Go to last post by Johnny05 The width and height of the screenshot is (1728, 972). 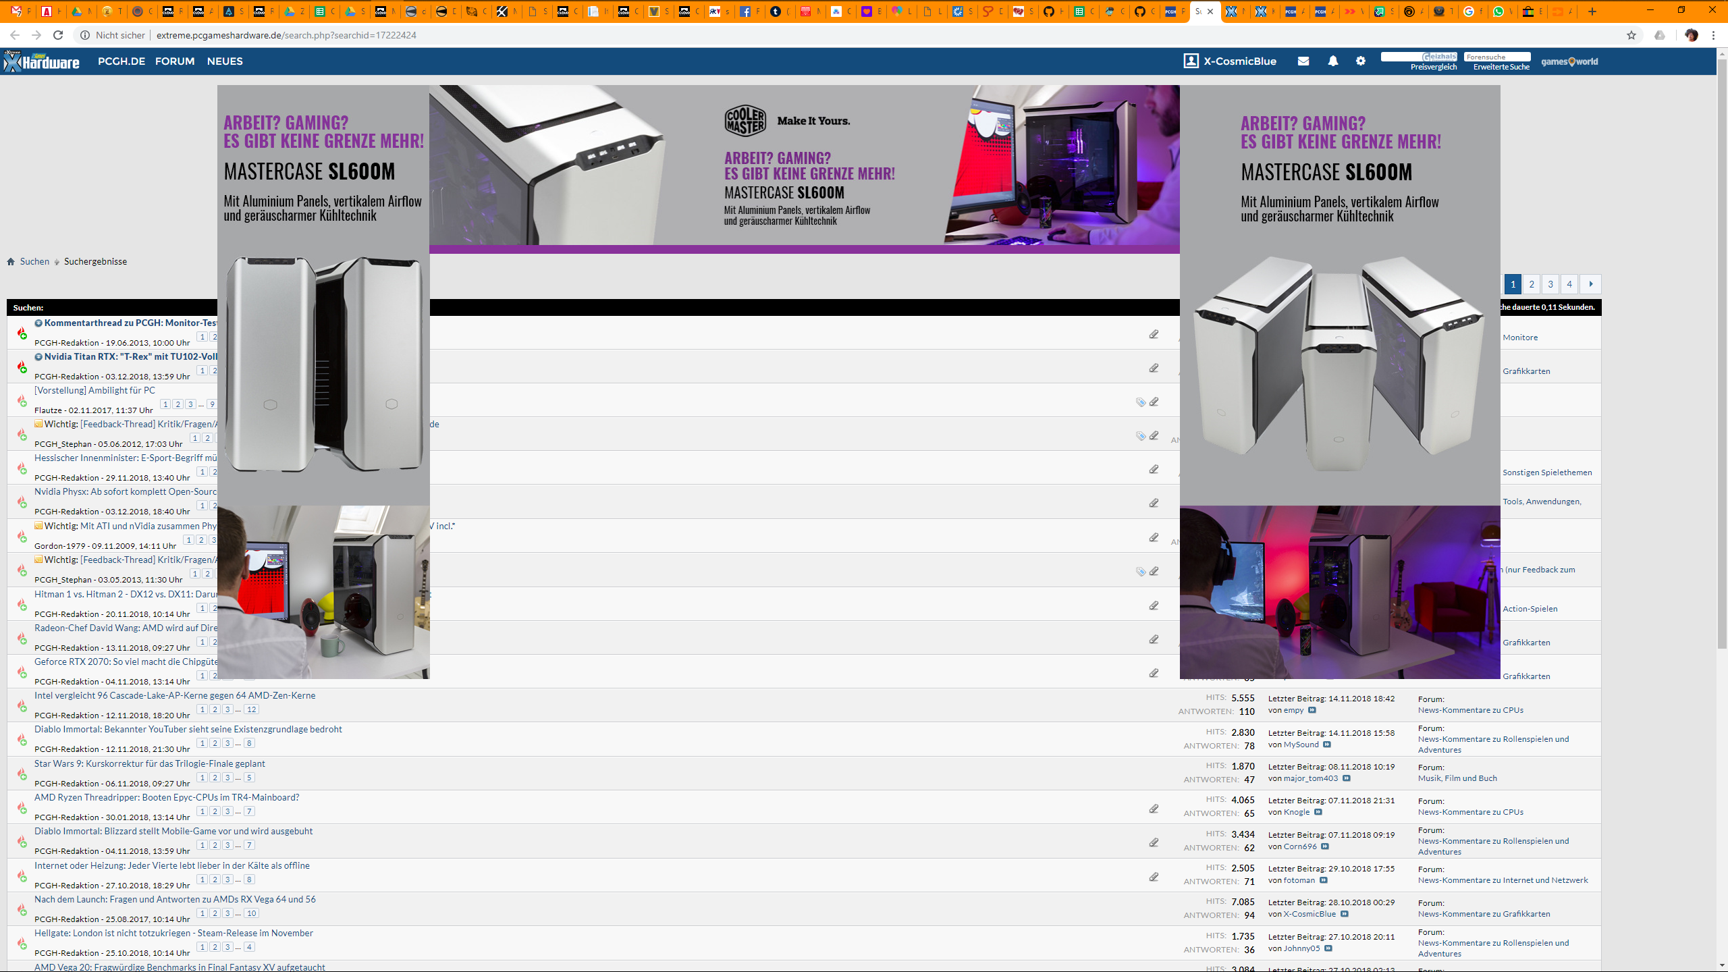[1328, 948]
